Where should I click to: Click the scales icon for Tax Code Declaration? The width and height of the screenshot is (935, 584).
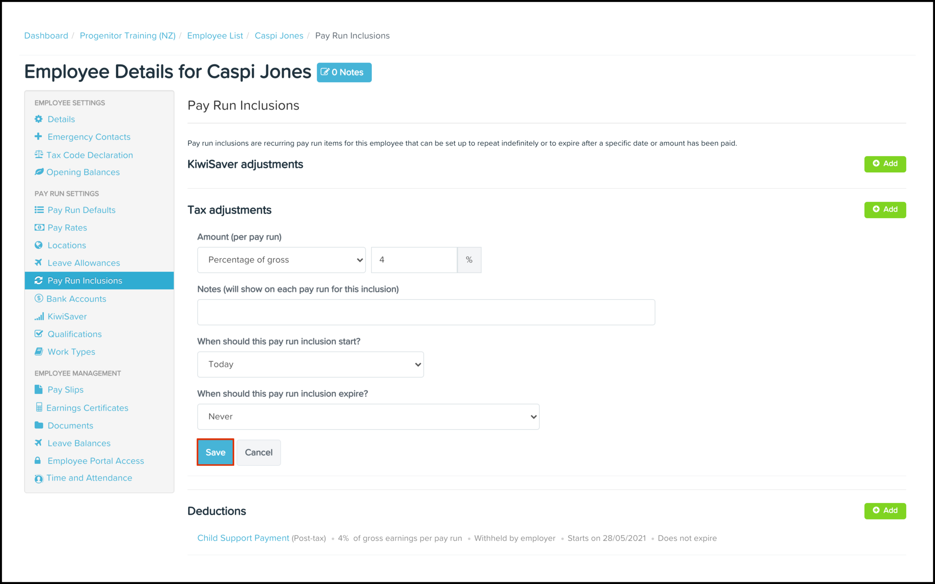[x=39, y=154]
